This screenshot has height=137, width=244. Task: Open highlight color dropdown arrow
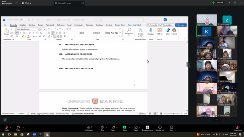click(25, 37)
